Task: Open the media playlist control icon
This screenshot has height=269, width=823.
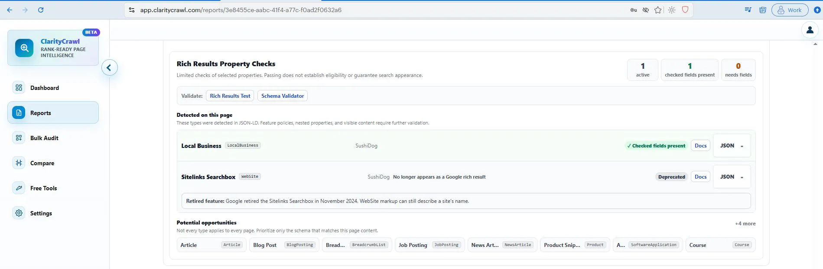Action: (748, 10)
